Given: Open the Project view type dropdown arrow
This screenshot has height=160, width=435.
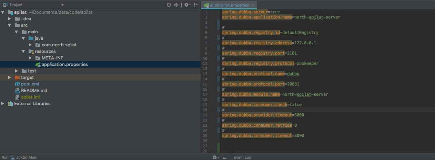Looking at the screenshot, I should (62, 5).
